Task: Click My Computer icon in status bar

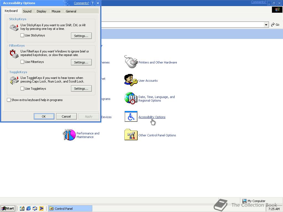Action: pyautogui.click(x=244, y=201)
